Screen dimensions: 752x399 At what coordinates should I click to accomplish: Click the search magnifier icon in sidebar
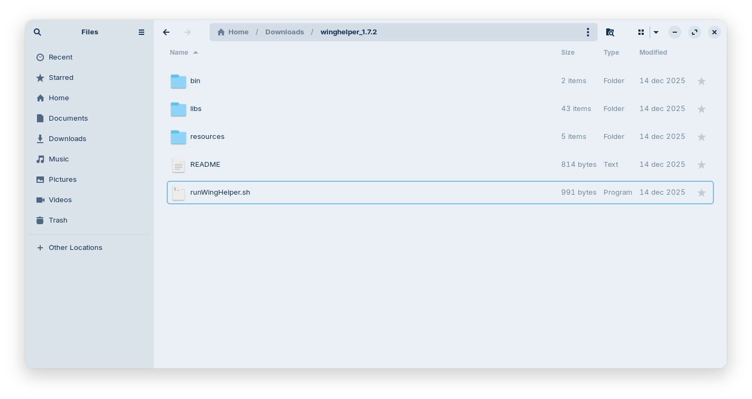tap(38, 32)
